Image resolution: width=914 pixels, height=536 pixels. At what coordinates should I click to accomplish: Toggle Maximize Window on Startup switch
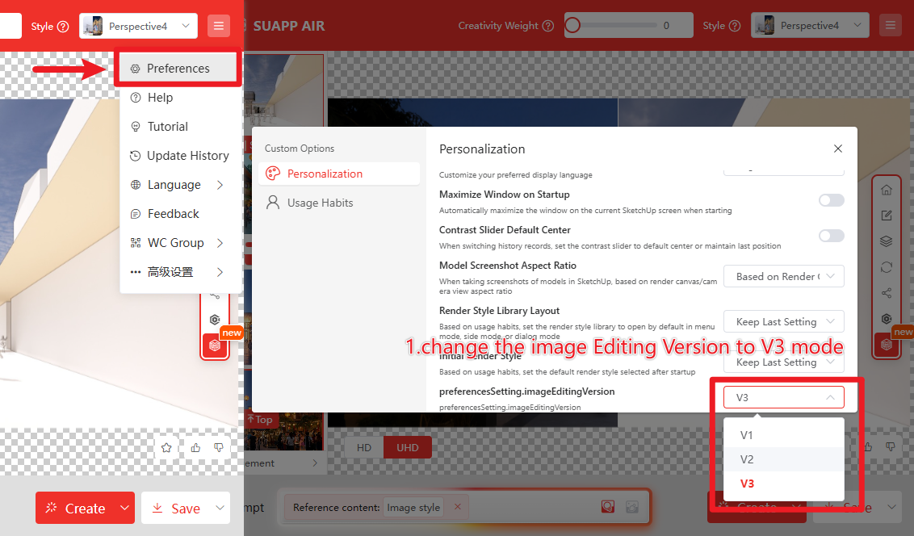click(831, 200)
